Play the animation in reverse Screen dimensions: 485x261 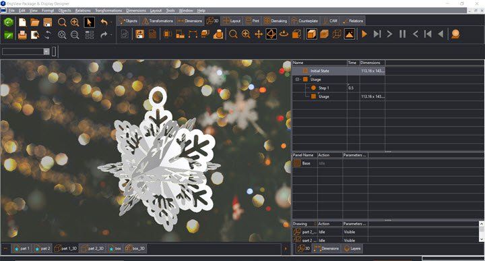coord(441,34)
